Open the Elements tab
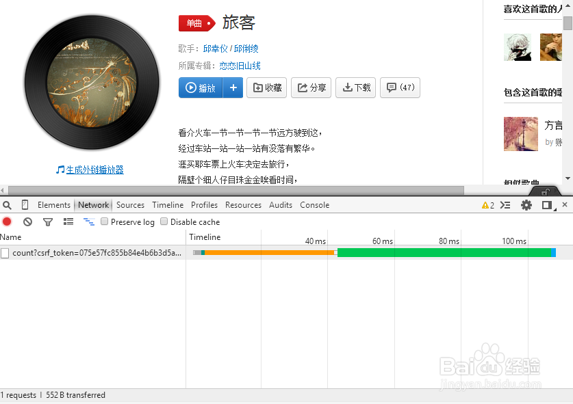Screen dimensions: 573x404 (53, 205)
